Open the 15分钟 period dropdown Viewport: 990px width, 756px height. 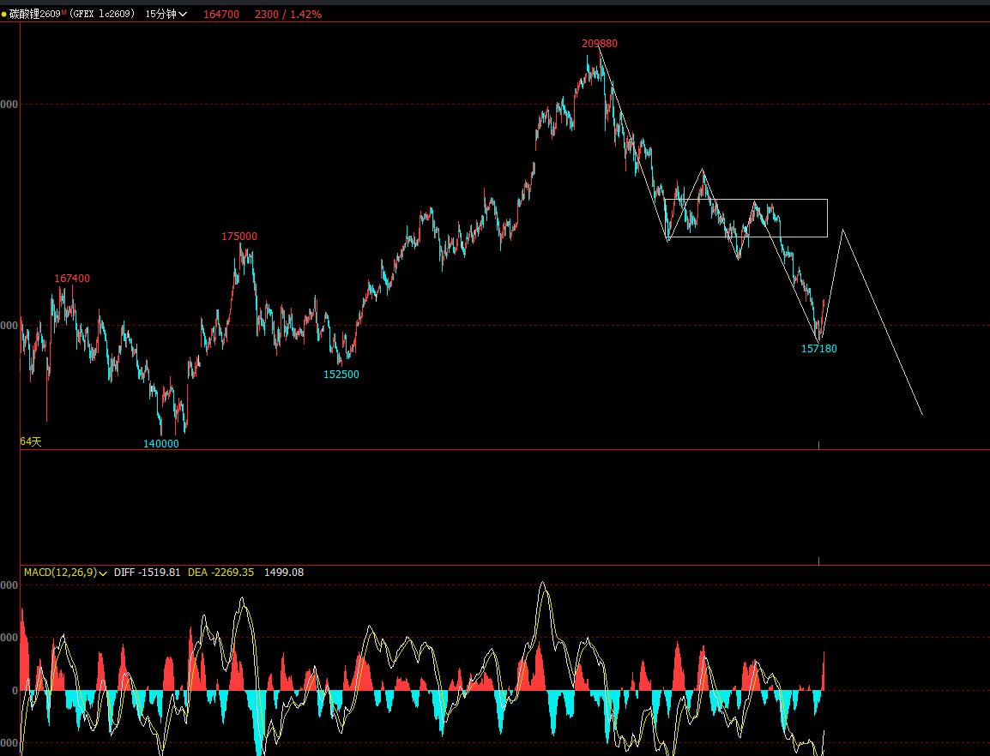pos(166,14)
